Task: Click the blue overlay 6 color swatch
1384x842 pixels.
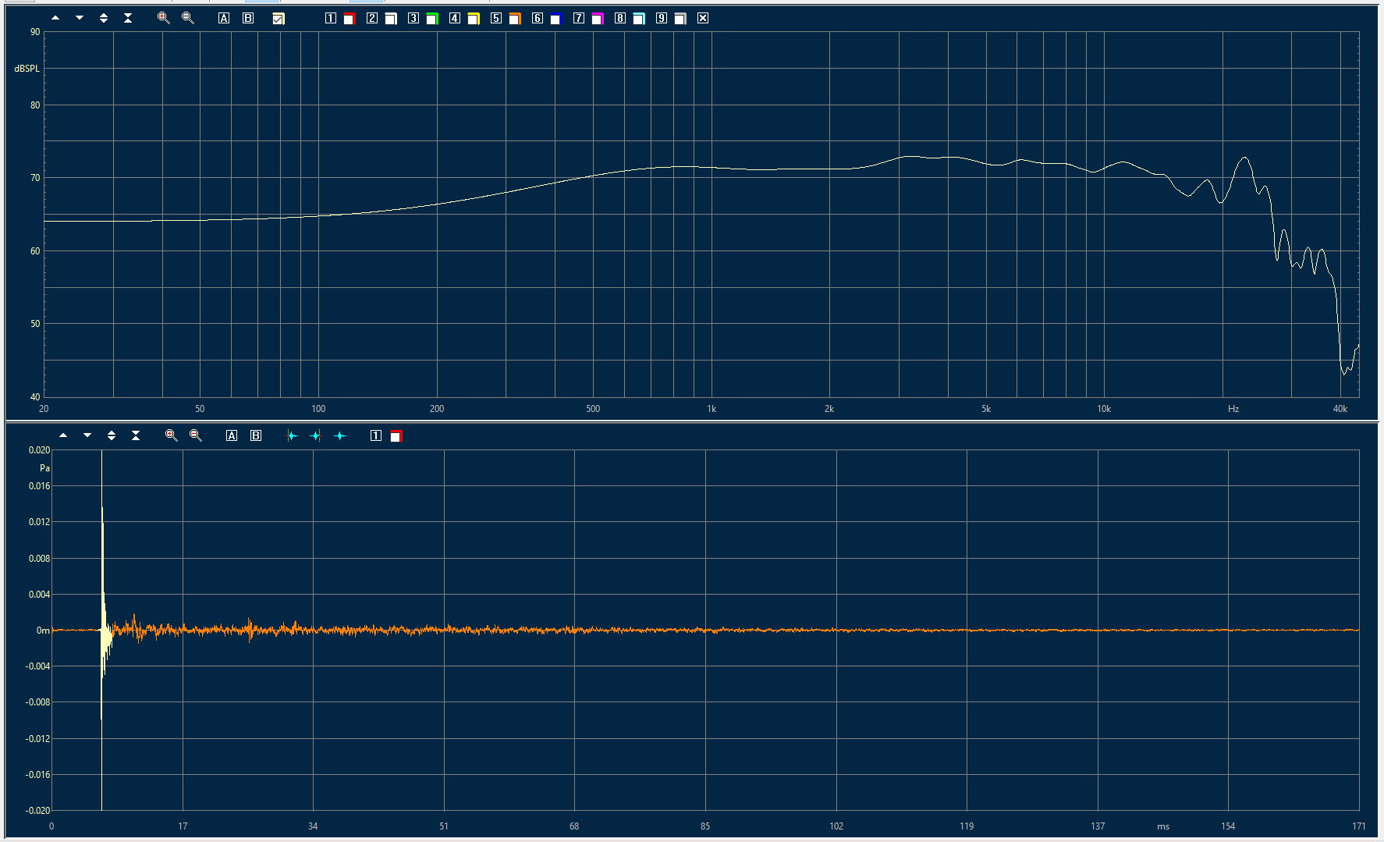Action: point(556,19)
